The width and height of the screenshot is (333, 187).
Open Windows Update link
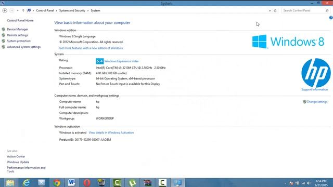click(x=18, y=162)
